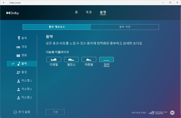Click the 지능형 이퀄라이저 label

pos(57,52)
